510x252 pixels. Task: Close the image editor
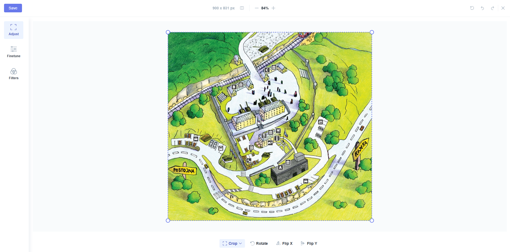tap(503, 8)
